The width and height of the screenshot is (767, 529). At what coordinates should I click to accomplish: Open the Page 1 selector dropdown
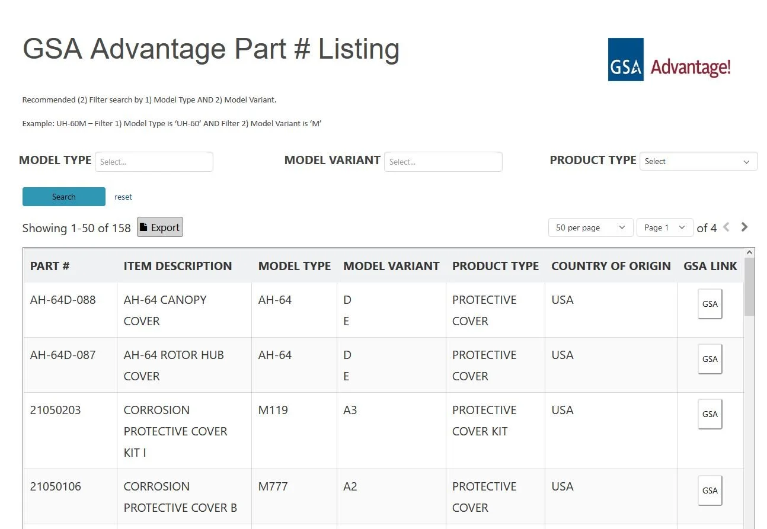664,227
